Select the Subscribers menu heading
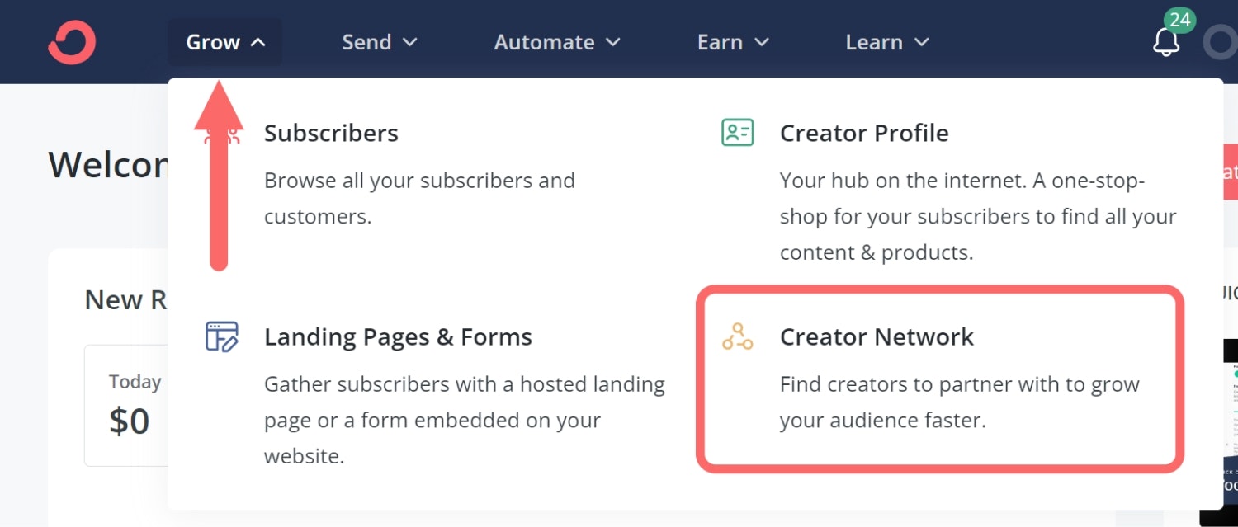The height and width of the screenshot is (527, 1238). click(331, 133)
